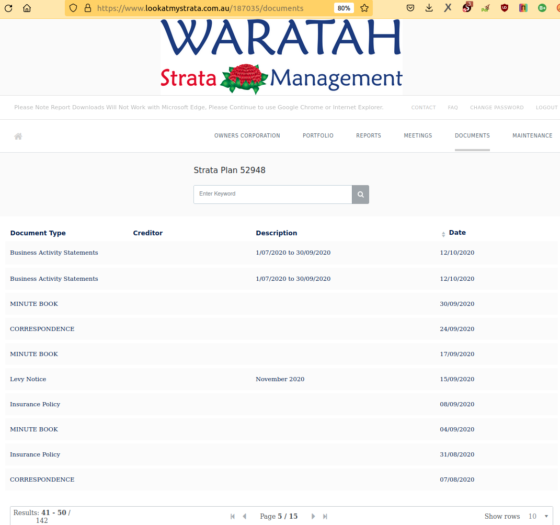Click the November 2020 description text
The height and width of the screenshot is (525, 560).
(x=280, y=379)
